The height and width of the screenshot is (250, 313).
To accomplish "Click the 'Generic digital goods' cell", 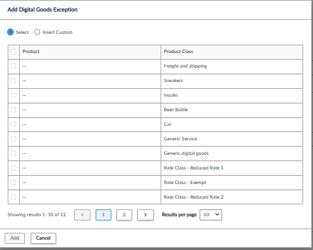I will coord(232,154).
